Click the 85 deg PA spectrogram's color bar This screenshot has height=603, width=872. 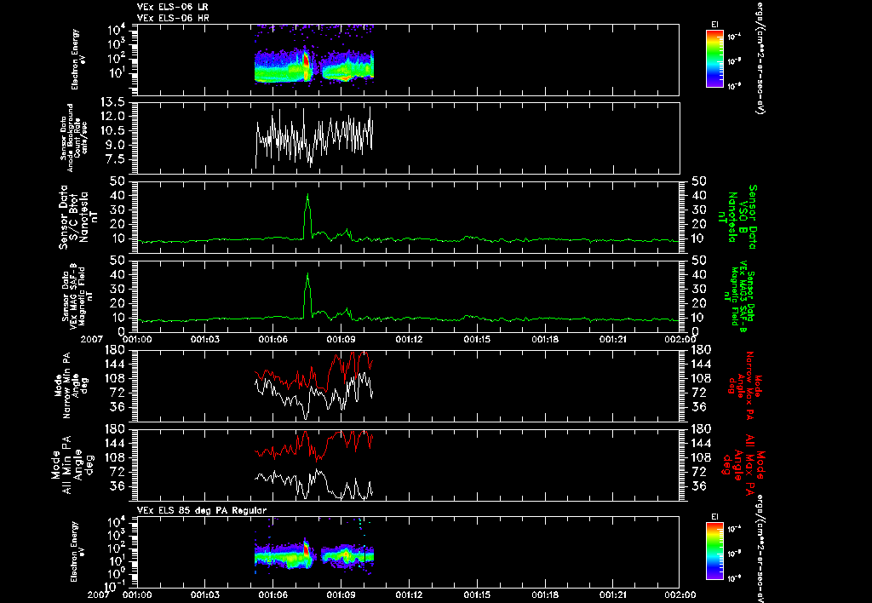pyautogui.click(x=714, y=551)
